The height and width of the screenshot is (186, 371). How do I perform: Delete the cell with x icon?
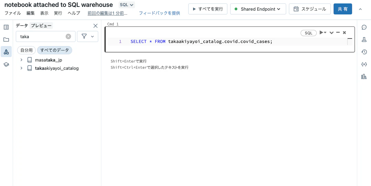(x=345, y=33)
